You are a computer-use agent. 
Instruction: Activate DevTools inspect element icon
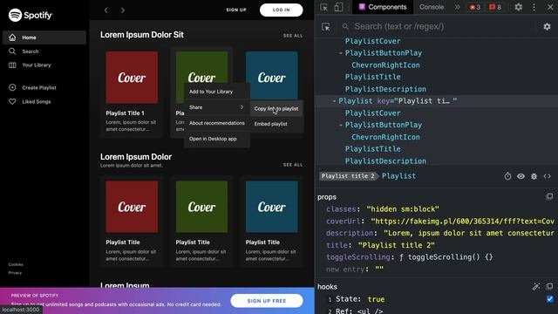pos(323,7)
